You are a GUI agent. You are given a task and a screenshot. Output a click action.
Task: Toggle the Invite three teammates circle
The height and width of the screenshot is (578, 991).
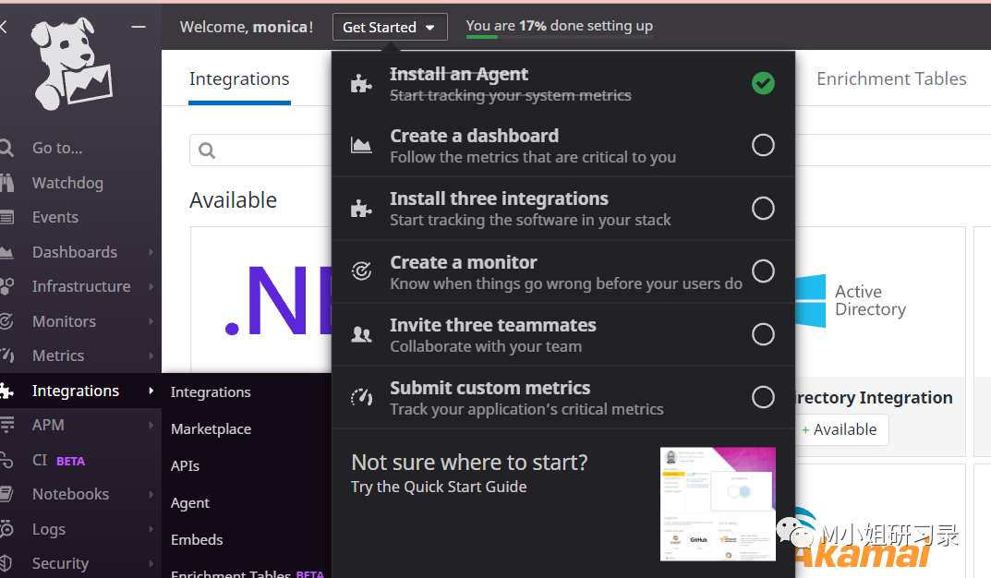tap(763, 334)
